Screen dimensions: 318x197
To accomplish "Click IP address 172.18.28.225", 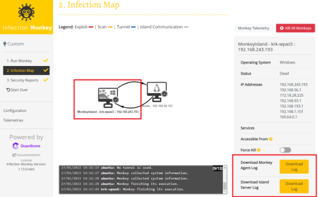I will click(291, 95).
